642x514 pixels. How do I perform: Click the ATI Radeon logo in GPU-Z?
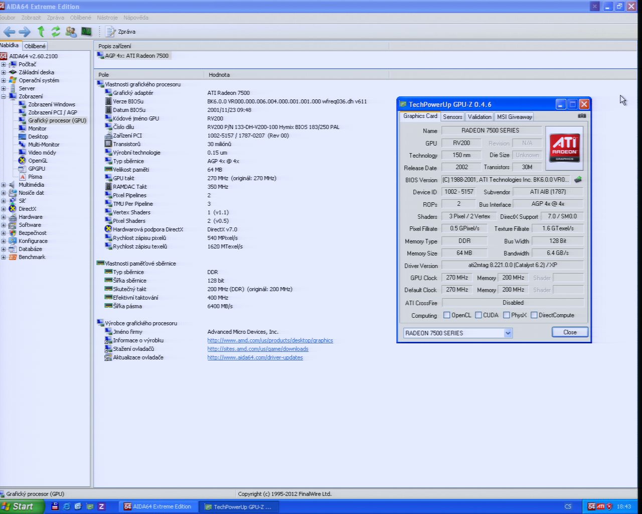(564, 148)
